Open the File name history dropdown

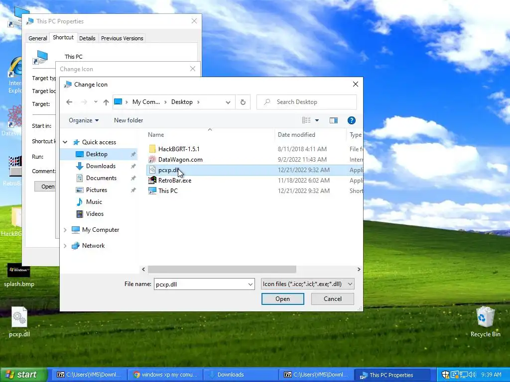tap(250, 284)
